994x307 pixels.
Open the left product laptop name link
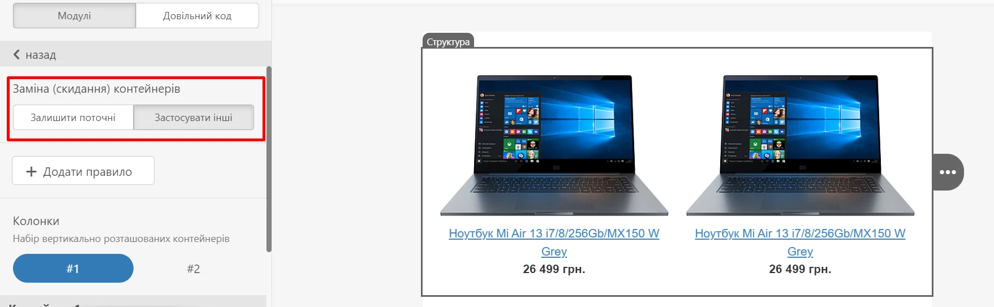coord(554,242)
